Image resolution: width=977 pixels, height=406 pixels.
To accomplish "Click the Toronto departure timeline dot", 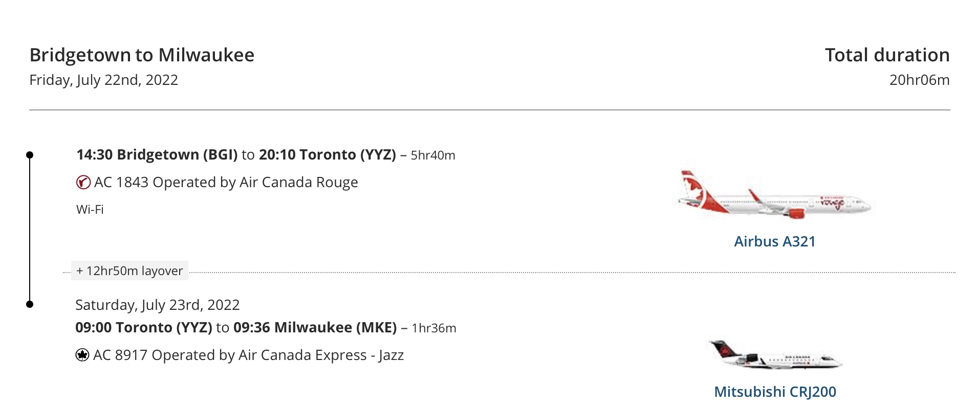I will (30, 304).
